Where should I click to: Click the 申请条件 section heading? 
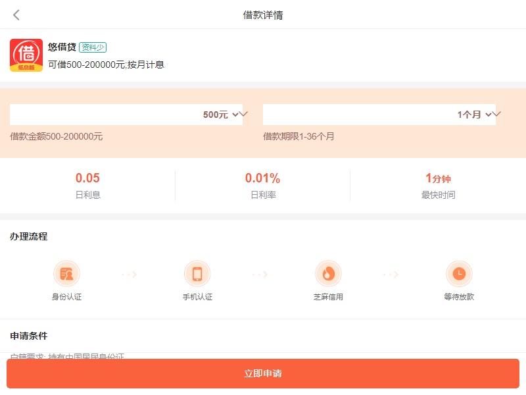pyautogui.click(x=29, y=336)
